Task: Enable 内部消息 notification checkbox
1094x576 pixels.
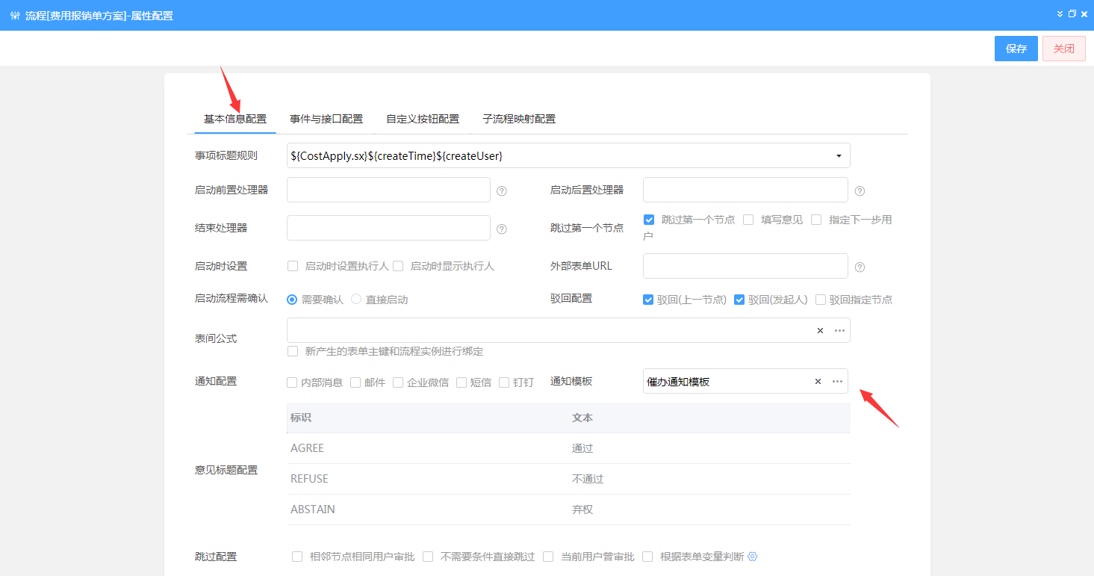Action: coord(292,383)
